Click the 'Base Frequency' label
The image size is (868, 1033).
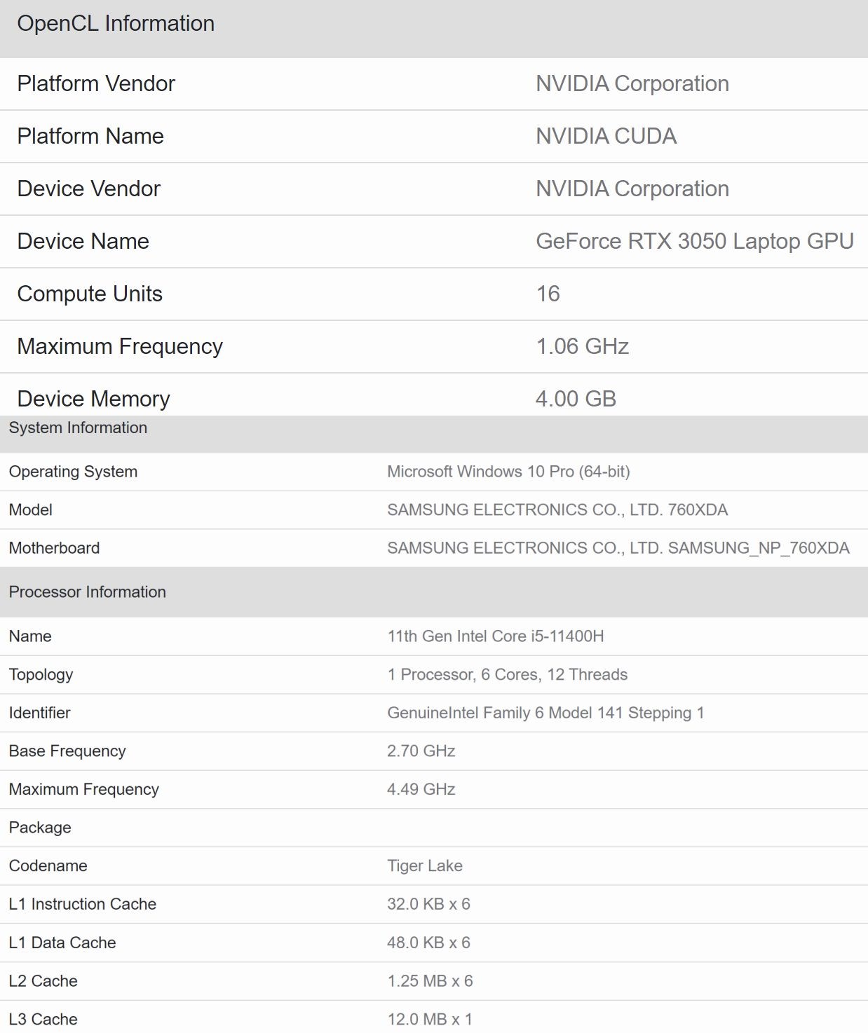click(67, 751)
